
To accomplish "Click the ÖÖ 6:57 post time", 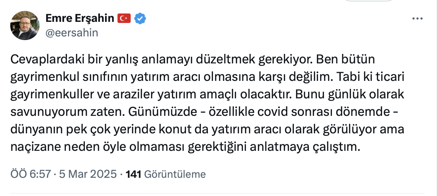I will (30, 174).
